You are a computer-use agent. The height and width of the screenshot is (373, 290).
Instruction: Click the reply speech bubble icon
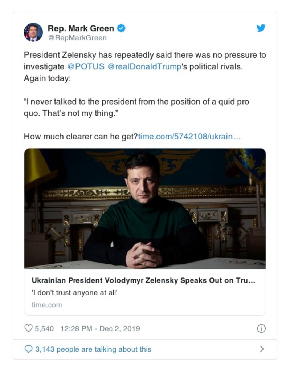[x=28, y=349]
